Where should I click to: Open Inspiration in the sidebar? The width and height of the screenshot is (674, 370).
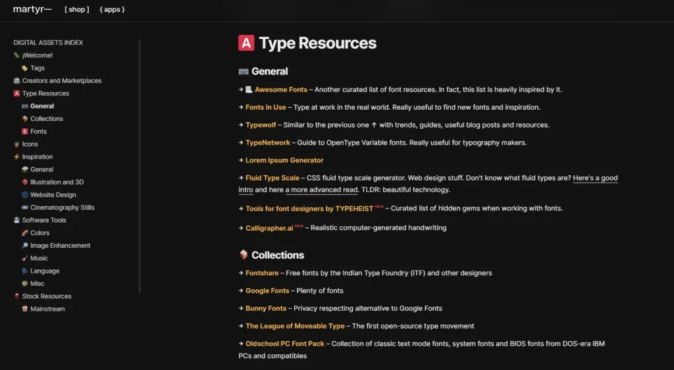click(38, 156)
